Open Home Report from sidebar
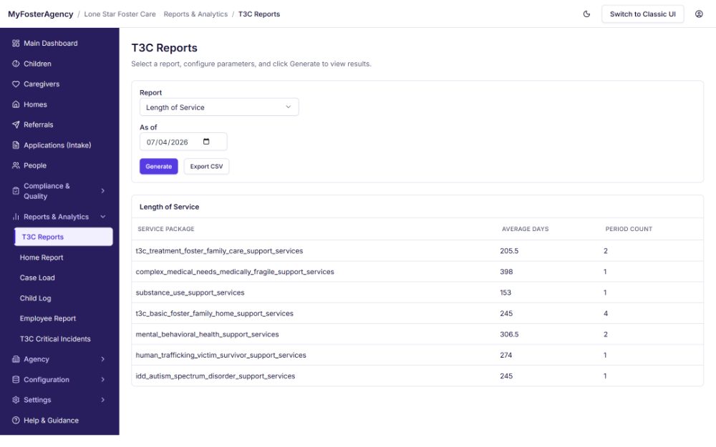716x447 pixels. coord(42,257)
